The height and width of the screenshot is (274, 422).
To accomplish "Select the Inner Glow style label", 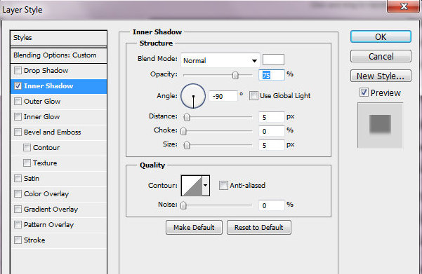I will (41, 117).
